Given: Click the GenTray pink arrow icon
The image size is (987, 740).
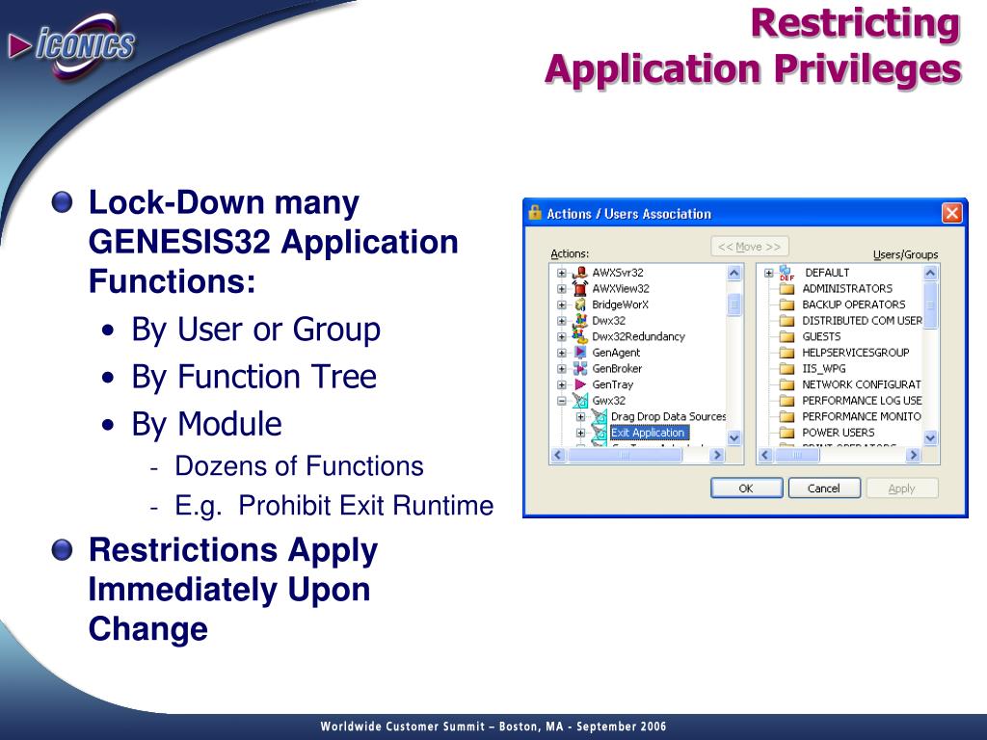Looking at the screenshot, I should coord(580,384).
